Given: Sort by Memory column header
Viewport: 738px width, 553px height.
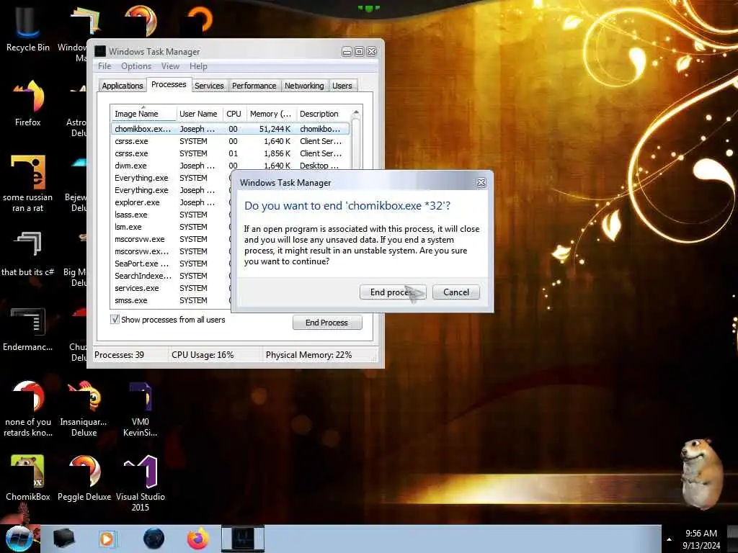Looking at the screenshot, I should point(271,114).
